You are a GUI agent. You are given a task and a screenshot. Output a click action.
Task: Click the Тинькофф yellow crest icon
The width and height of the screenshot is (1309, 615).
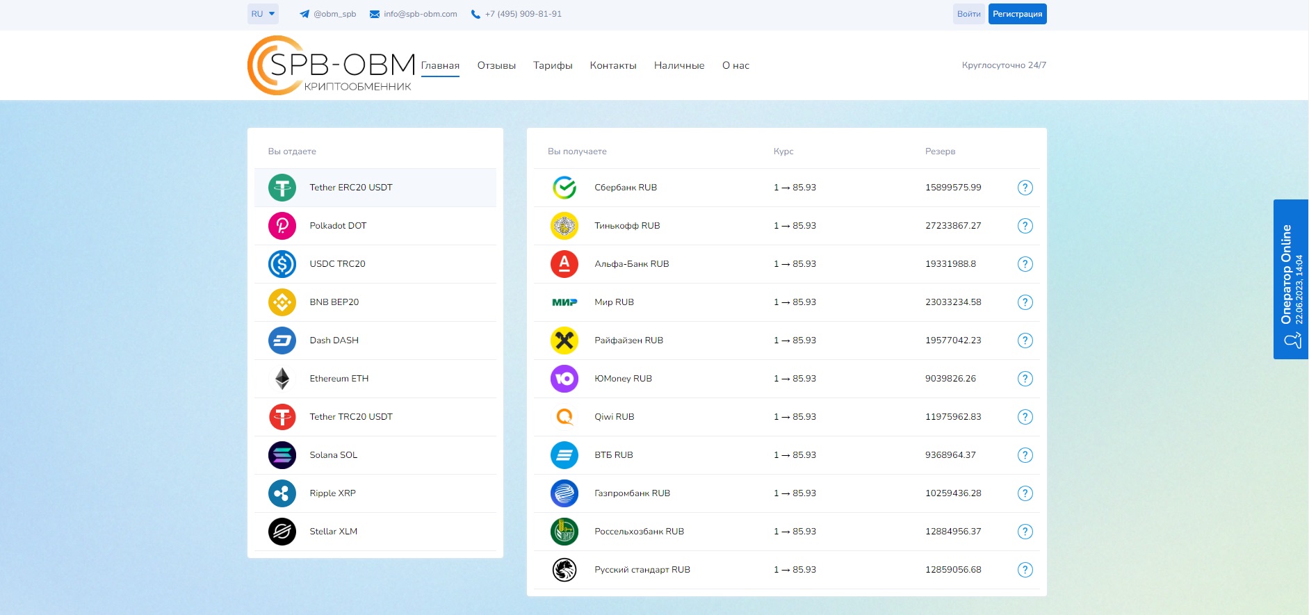pos(564,226)
